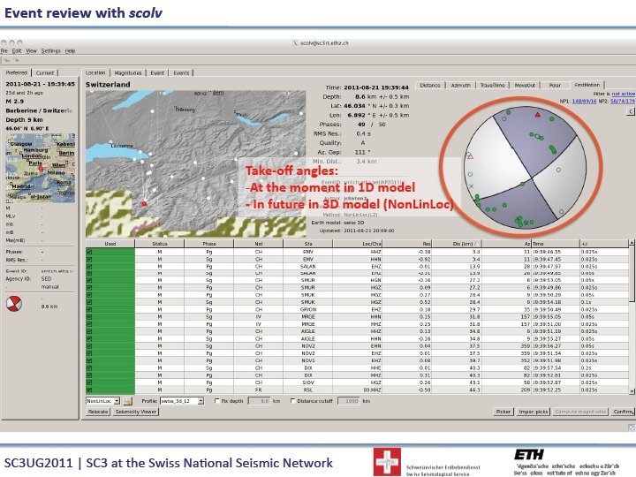636x477 pixels.
Task: Click the Confirm button
Action: 623,412
